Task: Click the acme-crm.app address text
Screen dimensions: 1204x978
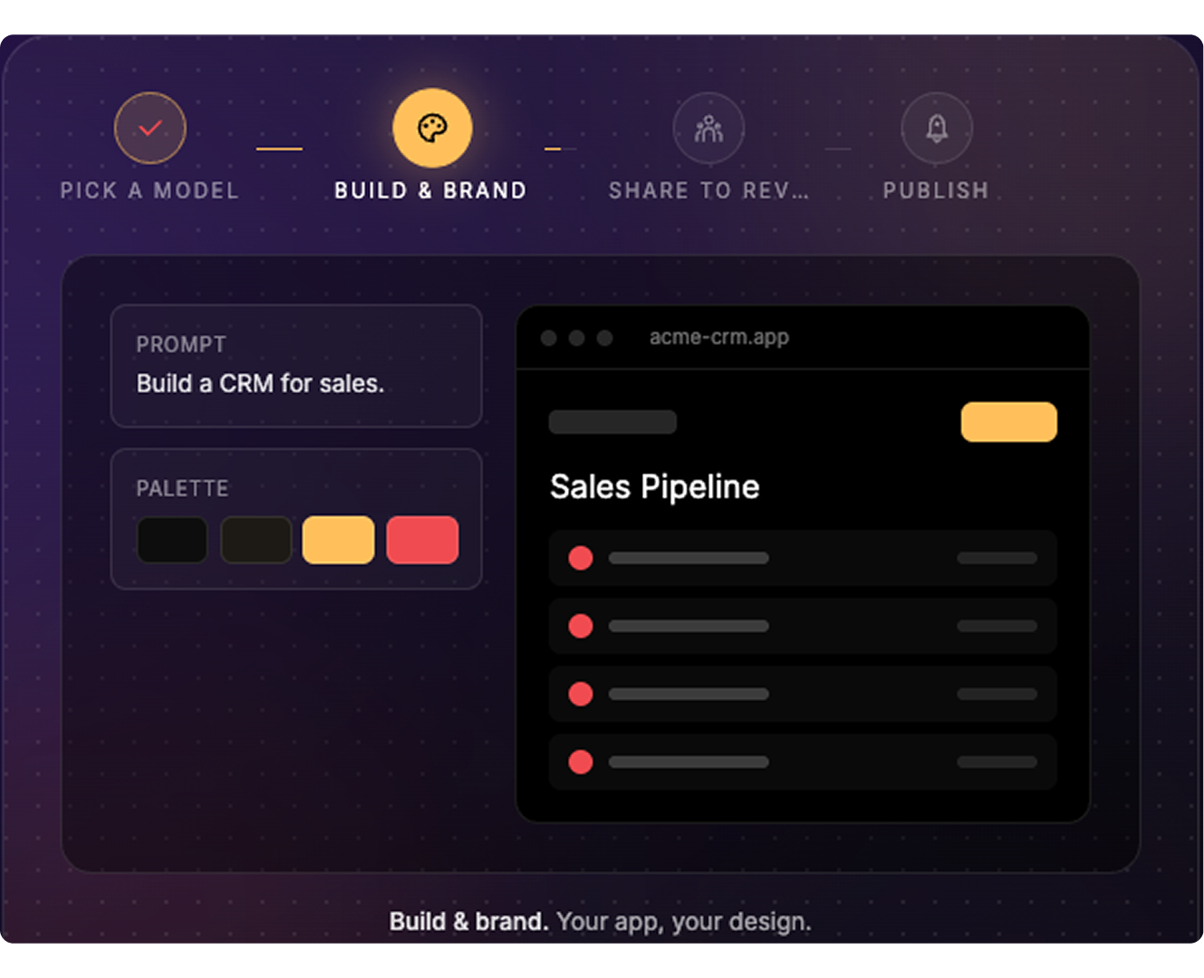Action: tap(719, 337)
